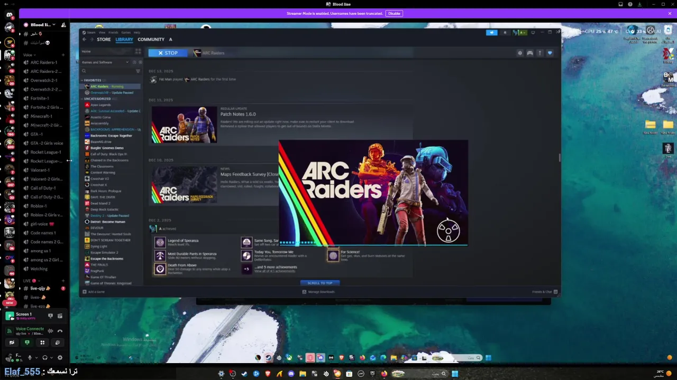677x380 pixels.
Task: Select Assetto Corsa in Steam library list
Action: [100, 117]
